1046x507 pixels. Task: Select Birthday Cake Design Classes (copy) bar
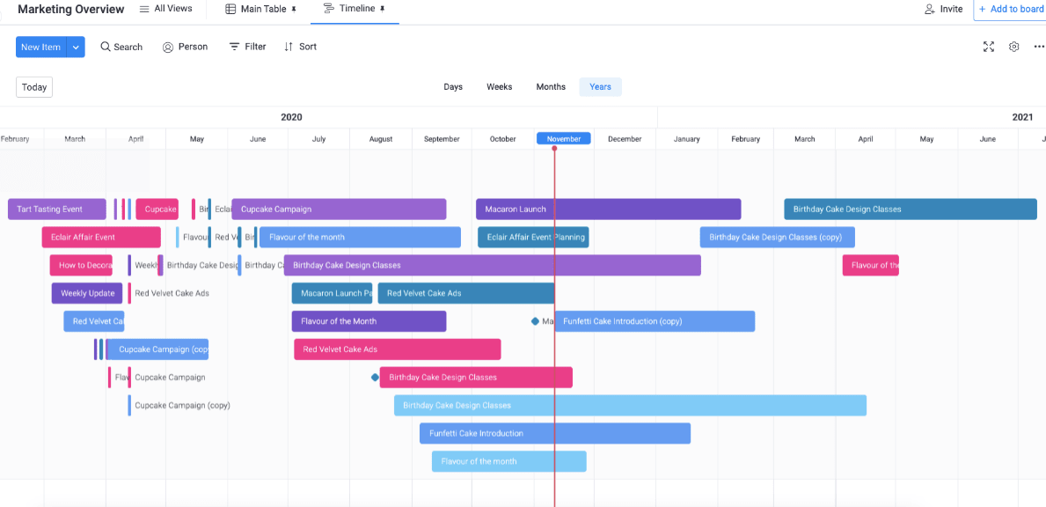click(777, 237)
